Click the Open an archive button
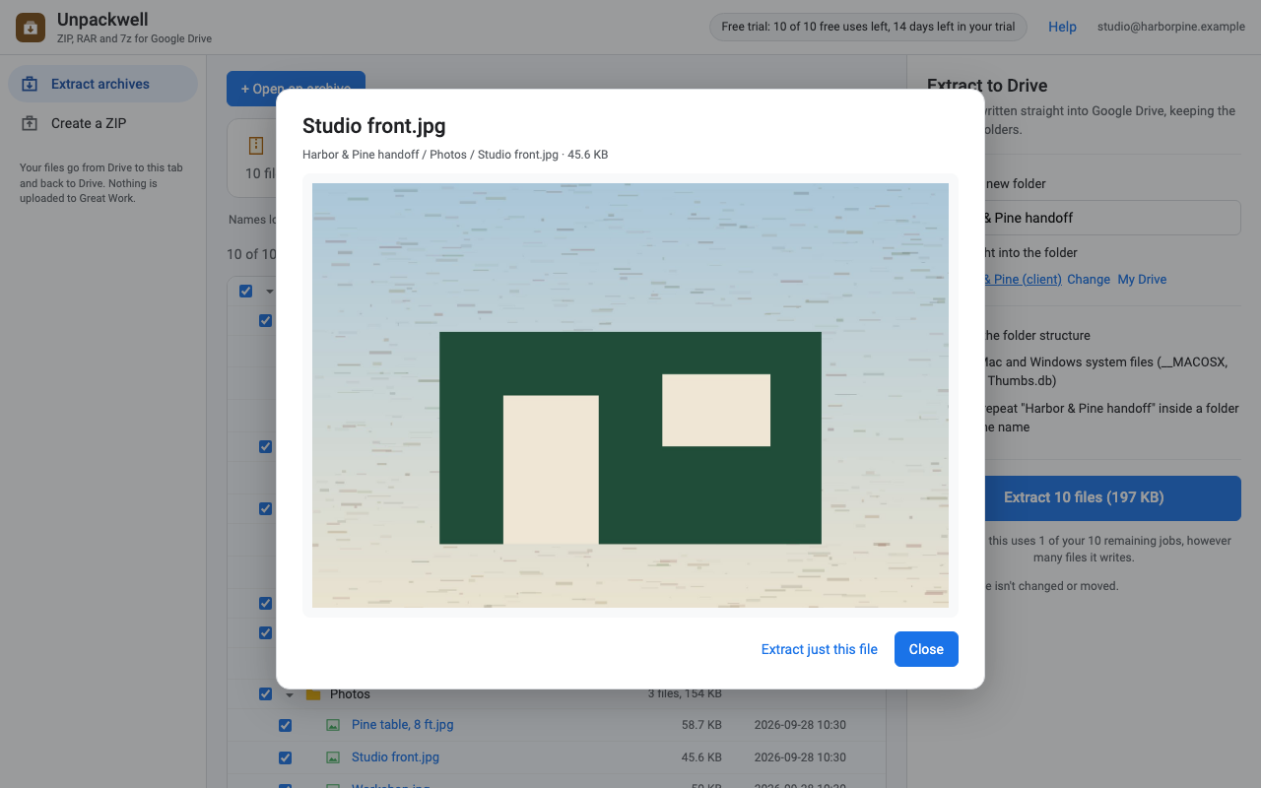Image resolution: width=1261 pixels, height=788 pixels. click(x=296, y=89)
